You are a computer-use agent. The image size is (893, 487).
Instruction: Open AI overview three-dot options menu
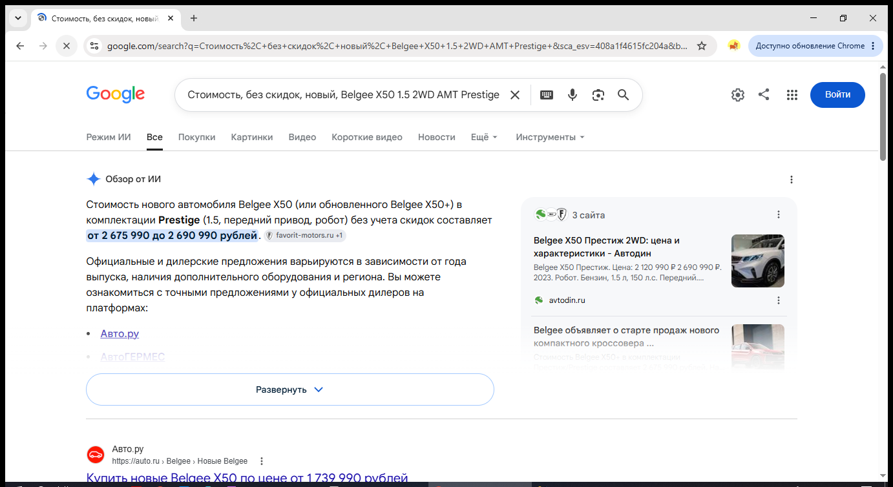[x=792, y=180]
